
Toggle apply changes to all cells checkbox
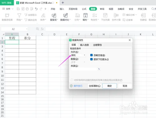pyautogui.click(x=72, y=80)
